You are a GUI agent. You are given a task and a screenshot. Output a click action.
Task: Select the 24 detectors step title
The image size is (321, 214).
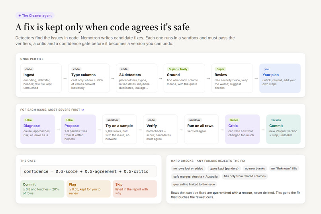point(130,75)
